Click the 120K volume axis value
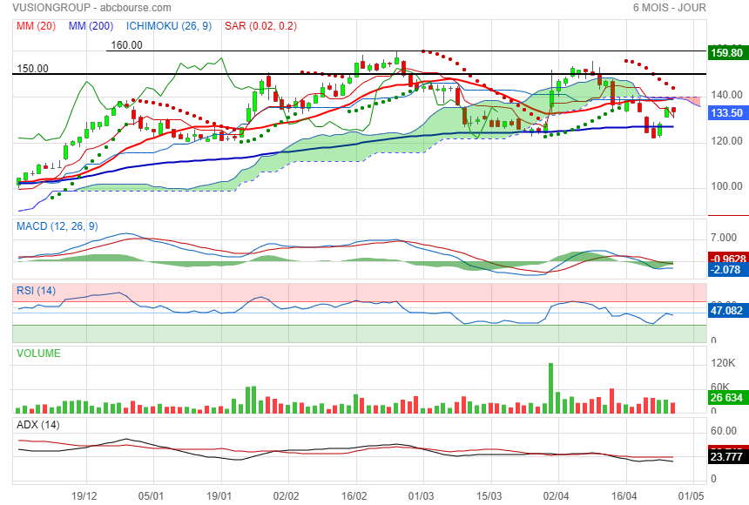Image resolution: width=749 pixels, height=505 pixels. [723, 363]
